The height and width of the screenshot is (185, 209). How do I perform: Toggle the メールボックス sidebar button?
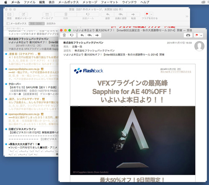click(x=16, y=23)
